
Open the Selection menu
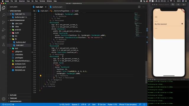[22, 1]
